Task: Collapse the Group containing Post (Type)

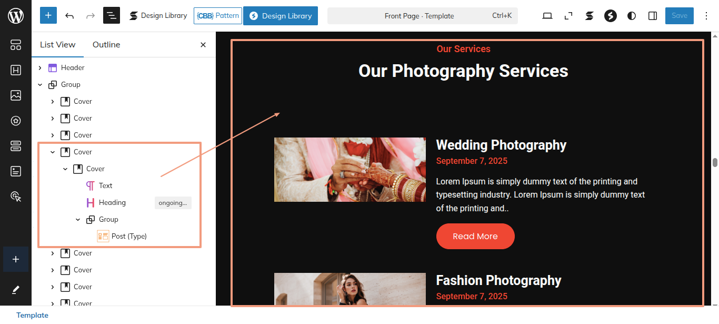Action: coord(78,219)
